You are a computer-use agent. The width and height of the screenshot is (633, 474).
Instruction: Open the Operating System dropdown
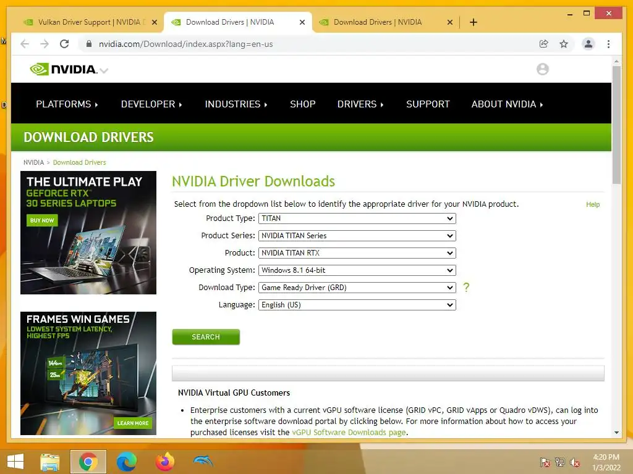click(357, 270)
